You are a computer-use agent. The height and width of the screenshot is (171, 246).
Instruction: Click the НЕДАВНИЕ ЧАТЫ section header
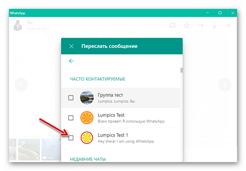click(x=88, y=159)
